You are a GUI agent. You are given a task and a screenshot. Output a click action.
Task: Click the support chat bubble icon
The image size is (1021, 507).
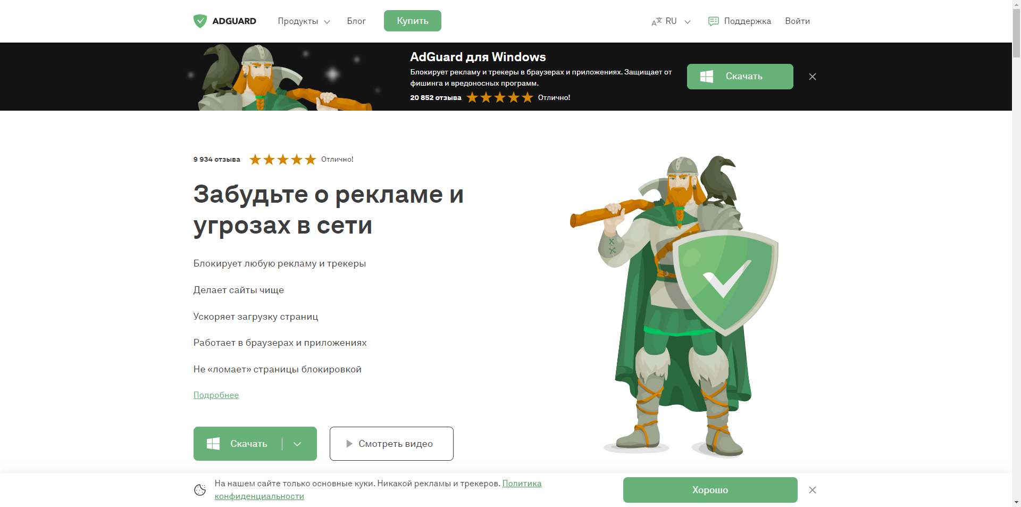714,21
